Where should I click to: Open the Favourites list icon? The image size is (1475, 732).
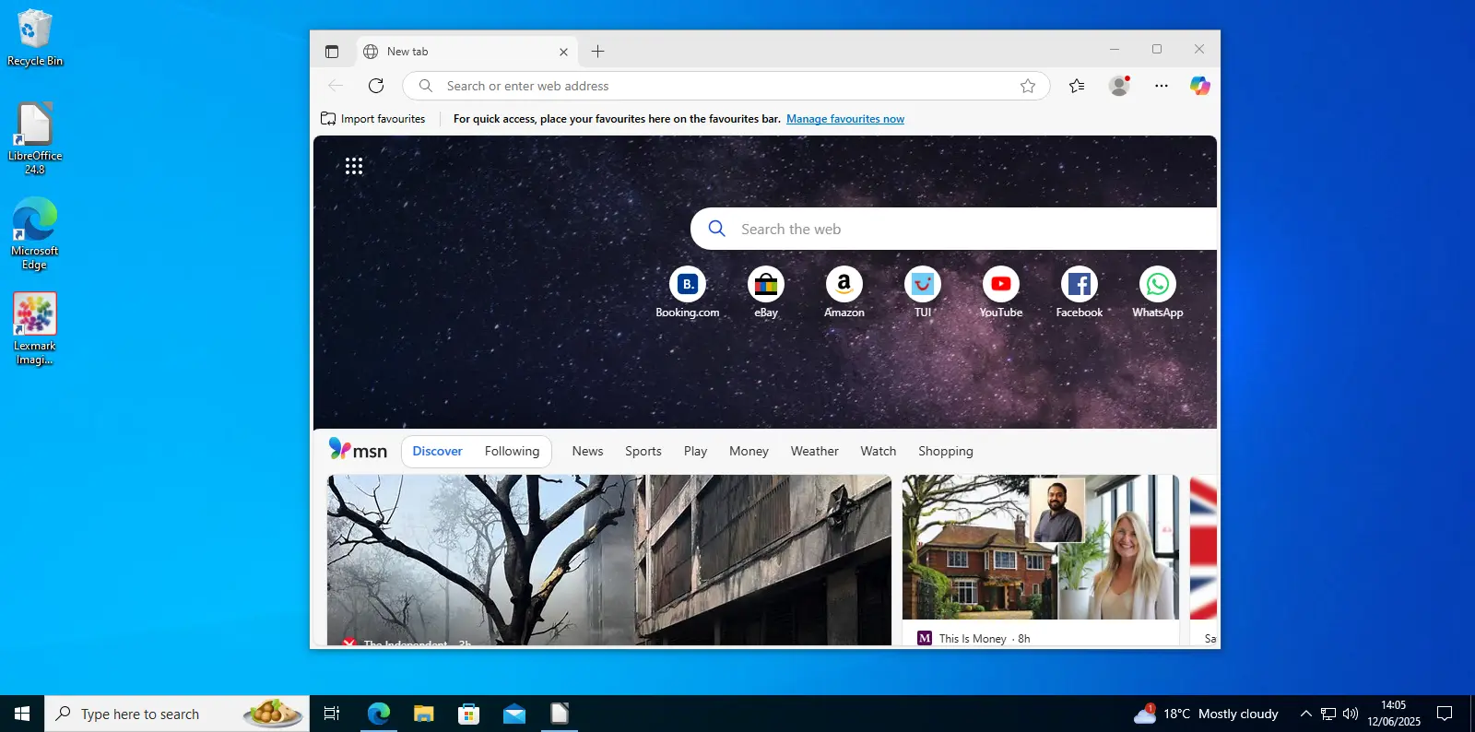pos(1077,86)
